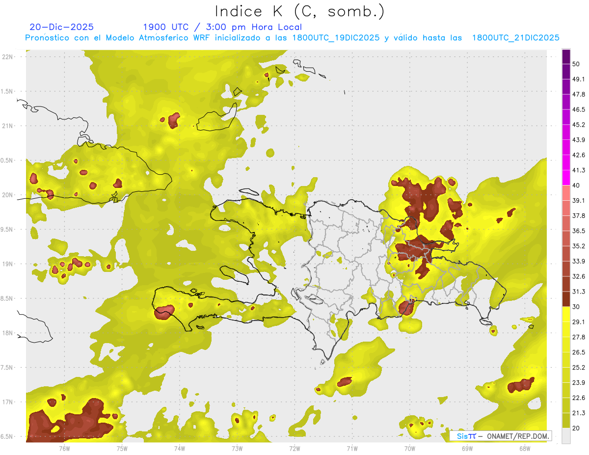Click the 76W longitude axis label
The width and height of the screenshot is (589, 455).
tap(64, 448)
